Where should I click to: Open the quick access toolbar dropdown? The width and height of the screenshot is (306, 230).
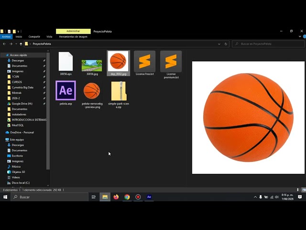(18, 31)
